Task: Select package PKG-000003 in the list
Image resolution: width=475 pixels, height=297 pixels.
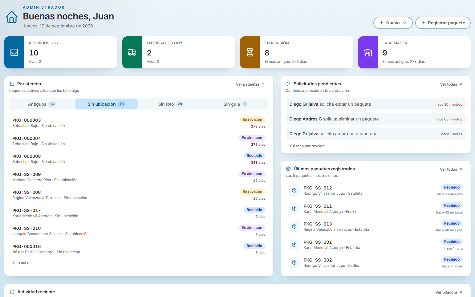Action: click(139, 123)
